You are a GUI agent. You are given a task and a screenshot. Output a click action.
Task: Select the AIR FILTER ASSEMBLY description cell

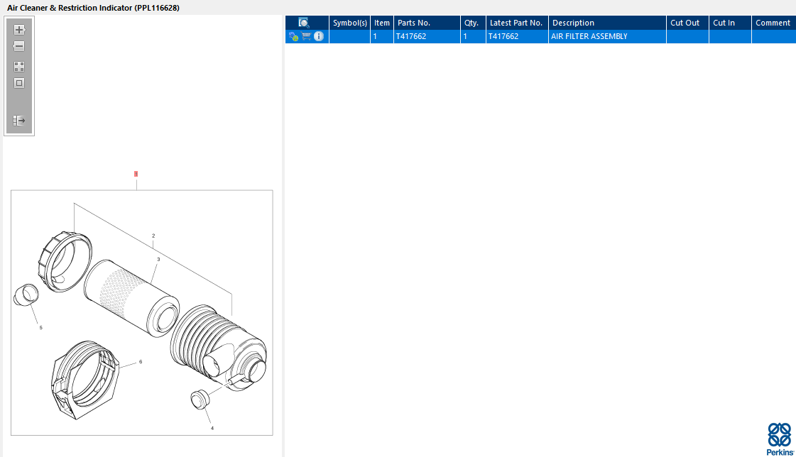(607, 36)
